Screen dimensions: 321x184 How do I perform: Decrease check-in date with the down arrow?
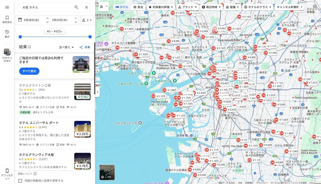click(x=48, y=22)
